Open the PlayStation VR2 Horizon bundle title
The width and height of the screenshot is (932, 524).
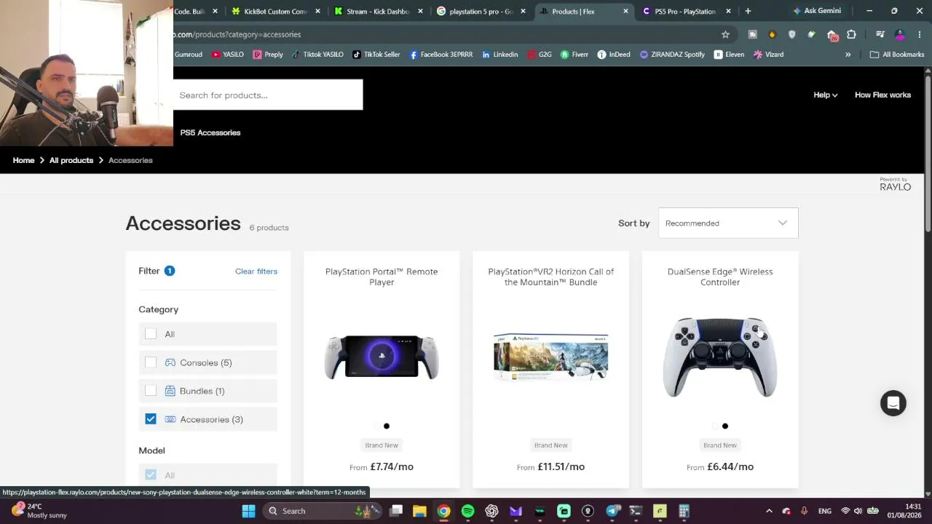tap(551, 277)
